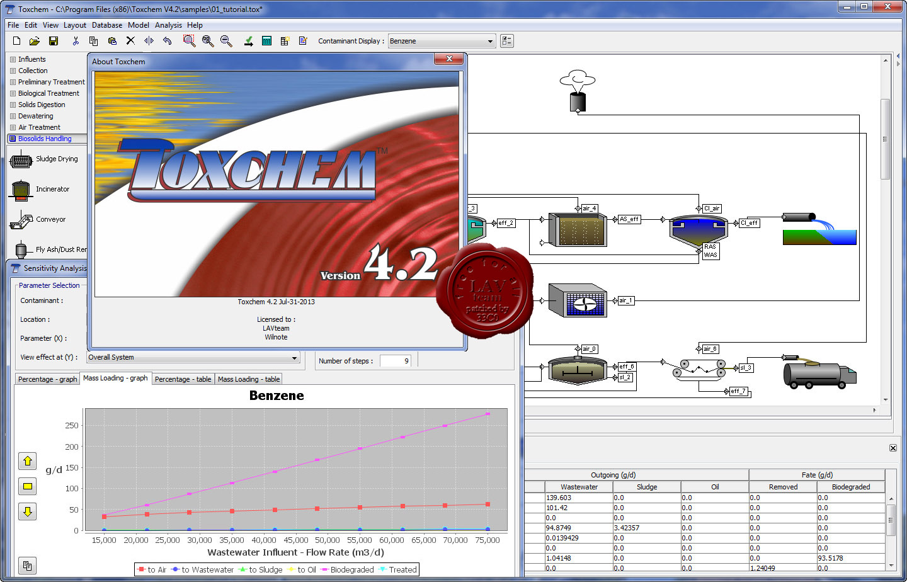
Task: Click the Biodegraded column header
Action: 851,487
